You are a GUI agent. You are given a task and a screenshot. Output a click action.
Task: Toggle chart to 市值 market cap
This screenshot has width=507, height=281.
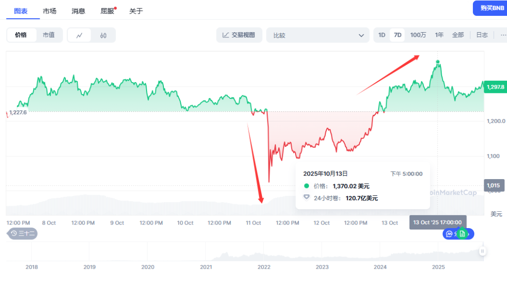[x=49, y=35]
